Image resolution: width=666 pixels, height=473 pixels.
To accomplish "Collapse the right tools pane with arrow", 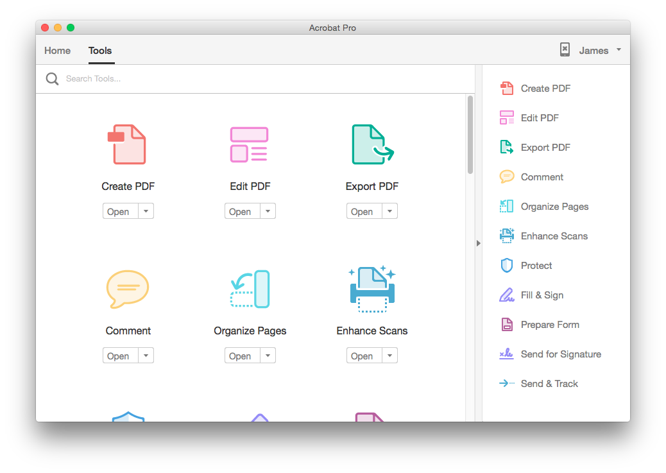I will point(478,243).
